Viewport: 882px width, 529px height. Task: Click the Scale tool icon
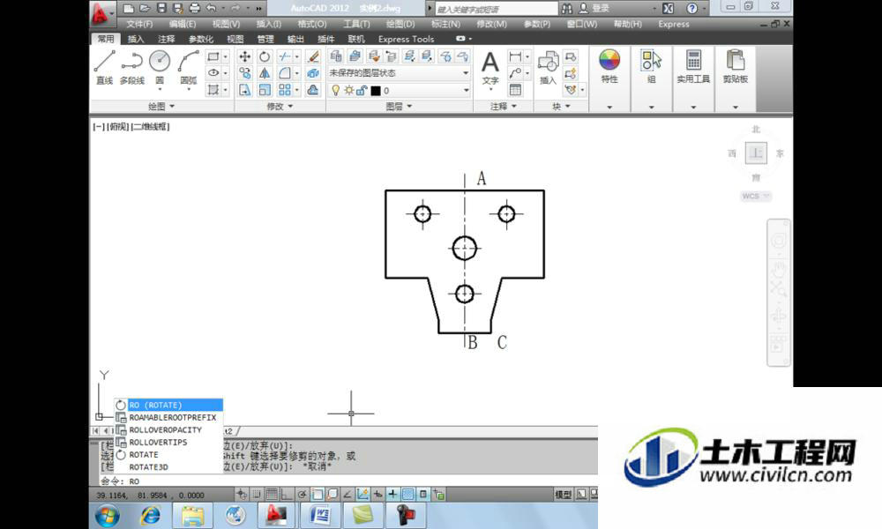[x=265, y=90]
